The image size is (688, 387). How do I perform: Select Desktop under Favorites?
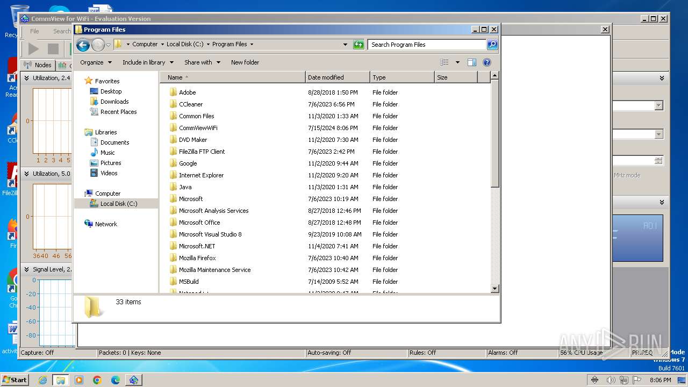(x=111, y=91)
